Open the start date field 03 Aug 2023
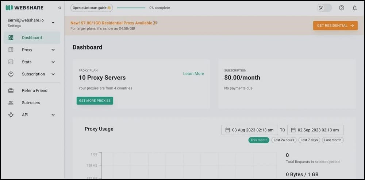Image resolution: width=365 pixels, height=180 pixels. click(x=250, y=130)
